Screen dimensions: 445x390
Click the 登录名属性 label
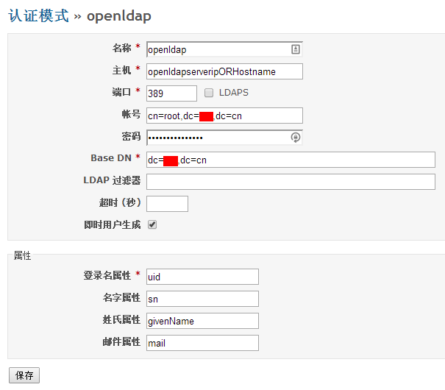point(107,275)
